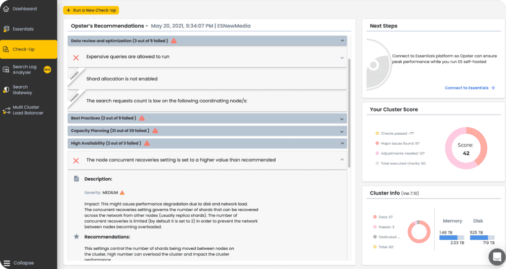Viewport: 506px width, 269px height.
Task: Click Run a New Check-Up button
Action: (x=91, y=10)
